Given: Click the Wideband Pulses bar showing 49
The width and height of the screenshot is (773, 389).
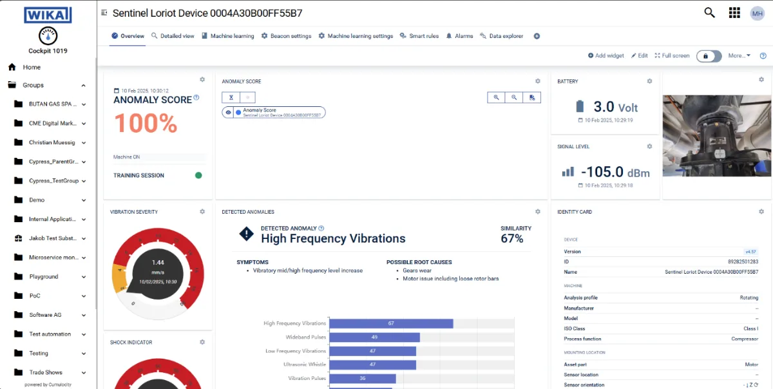Looking at the screenshot, I should 375,337.
